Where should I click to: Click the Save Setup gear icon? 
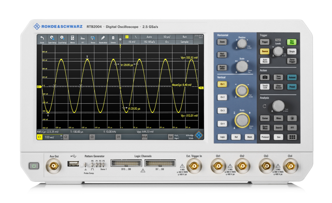52,39
